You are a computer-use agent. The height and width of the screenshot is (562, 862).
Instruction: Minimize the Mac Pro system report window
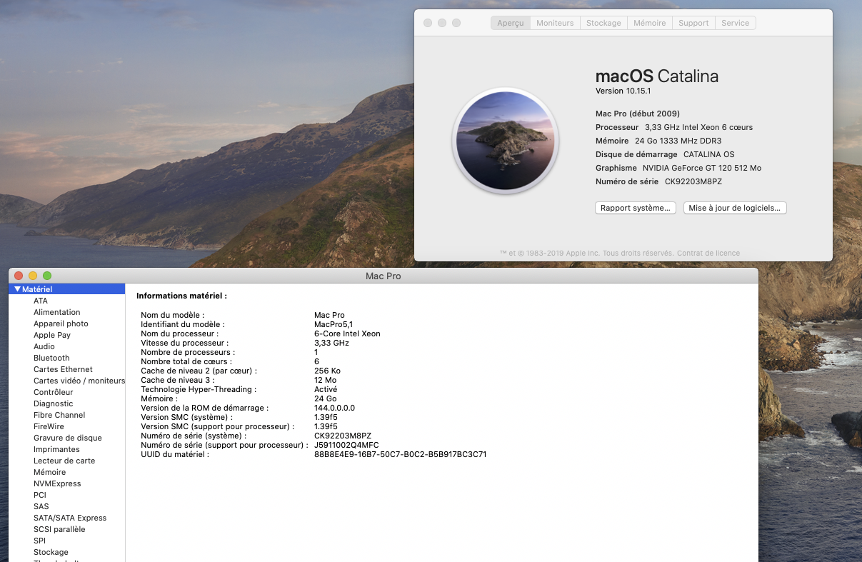(x=33, y=276)
